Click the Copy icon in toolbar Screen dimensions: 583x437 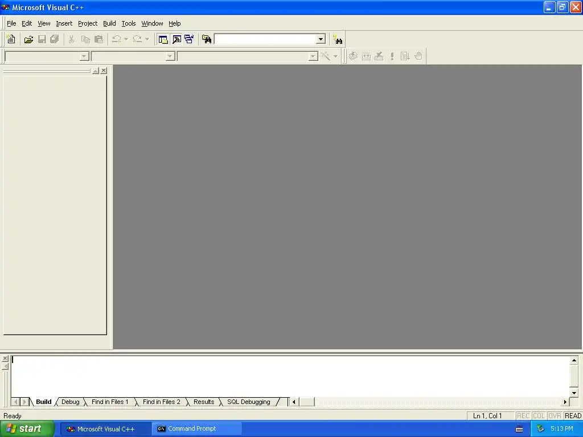click(x=85, y=39)
